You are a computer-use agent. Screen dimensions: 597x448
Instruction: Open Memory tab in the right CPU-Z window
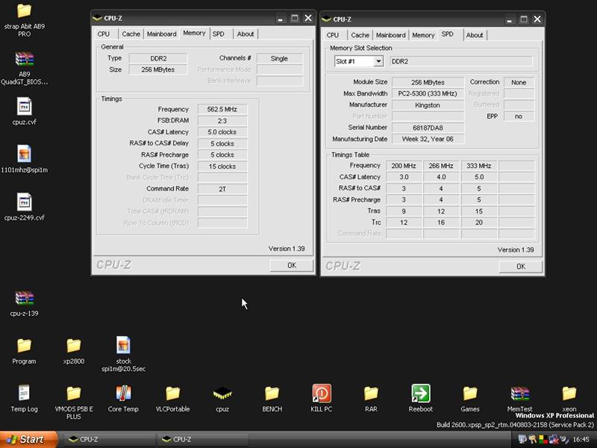click(x=423, y=35)
